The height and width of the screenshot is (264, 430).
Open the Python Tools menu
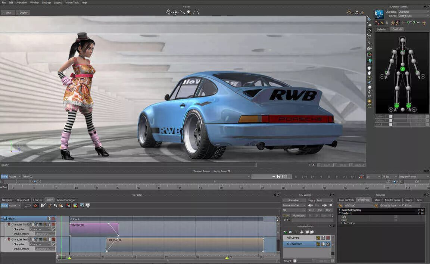[x=72, y=3]
